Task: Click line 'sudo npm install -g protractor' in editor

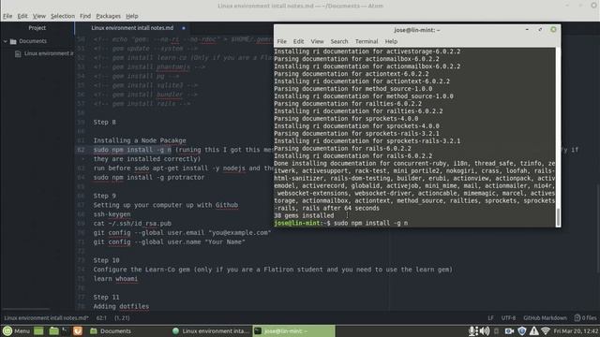Action: click(x=149, y=177)
